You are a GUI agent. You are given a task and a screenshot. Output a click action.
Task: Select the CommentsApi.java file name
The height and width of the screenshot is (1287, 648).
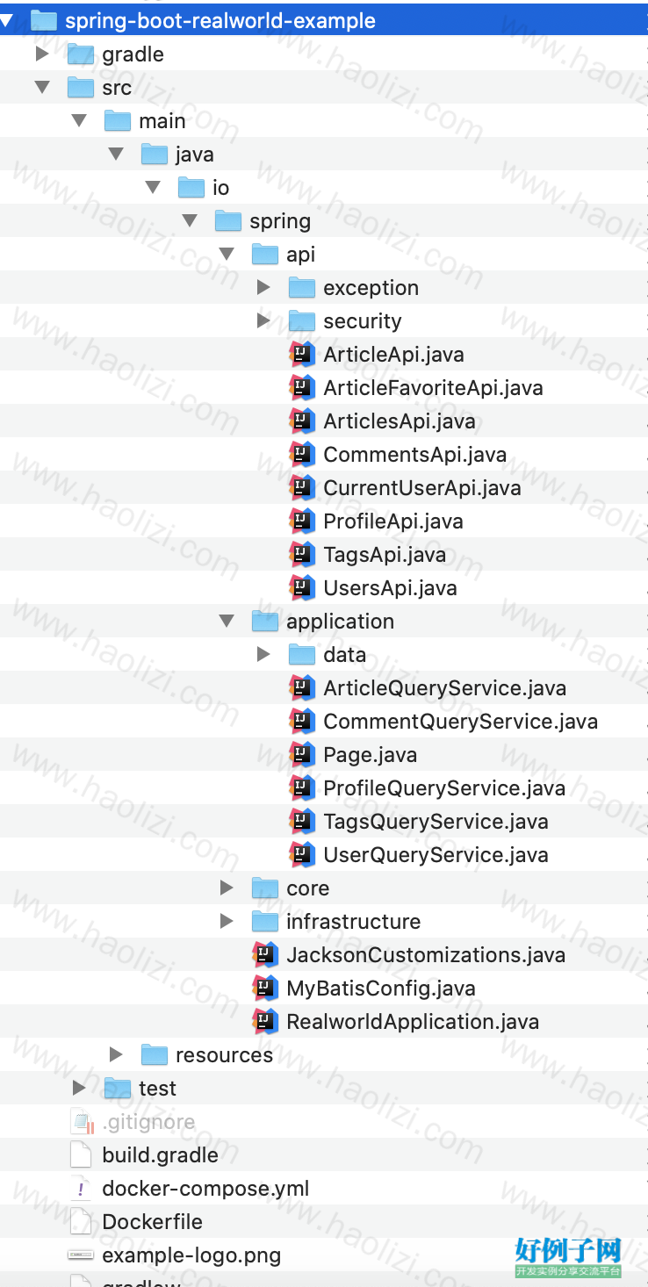pyautogui.click(x=415, y=455)
